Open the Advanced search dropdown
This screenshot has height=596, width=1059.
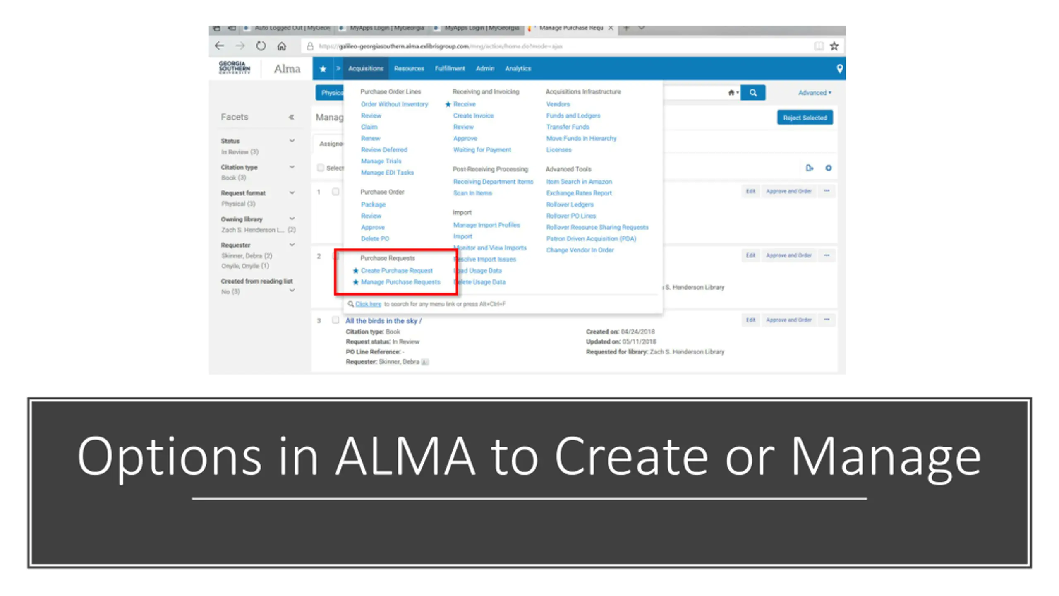(x=815, y=93)
